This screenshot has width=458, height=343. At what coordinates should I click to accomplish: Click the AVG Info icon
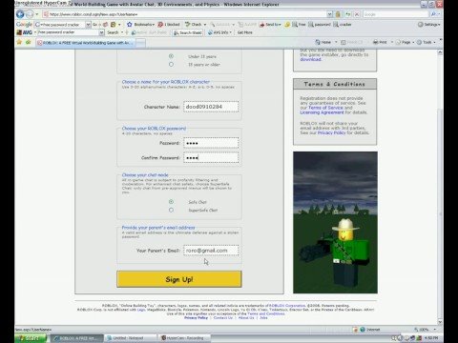coord(210,32)
